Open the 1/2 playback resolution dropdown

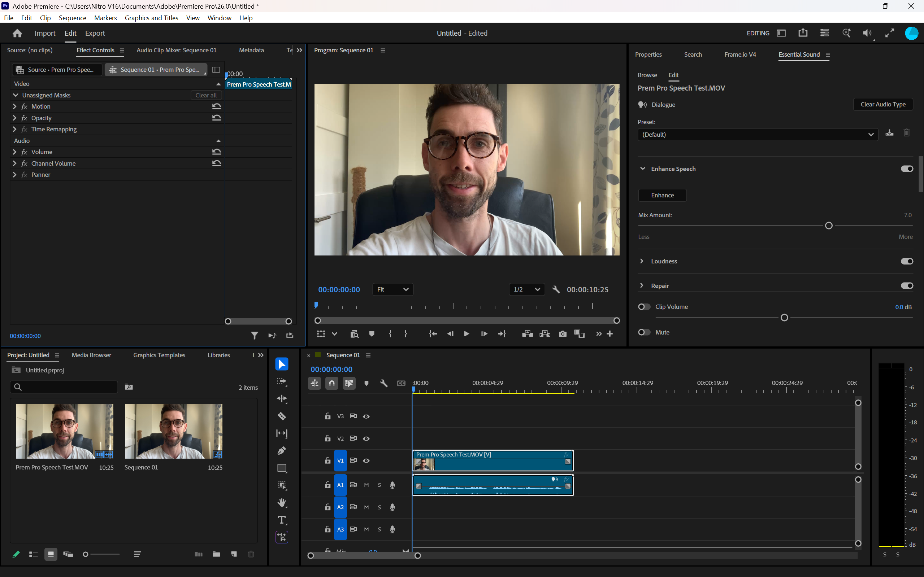[526, 290]
